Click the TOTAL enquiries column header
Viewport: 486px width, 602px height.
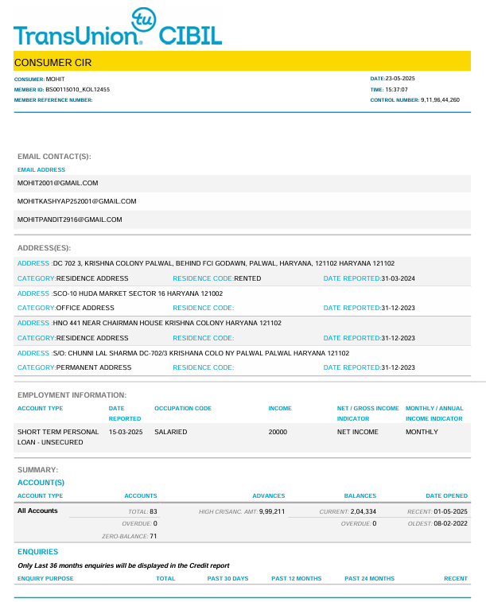165,578
